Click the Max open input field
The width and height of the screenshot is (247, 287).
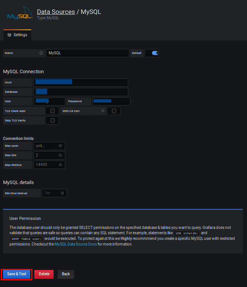click(x=49, y=146)
